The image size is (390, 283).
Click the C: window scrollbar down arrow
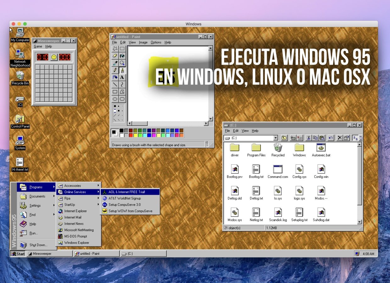[360, 222]
